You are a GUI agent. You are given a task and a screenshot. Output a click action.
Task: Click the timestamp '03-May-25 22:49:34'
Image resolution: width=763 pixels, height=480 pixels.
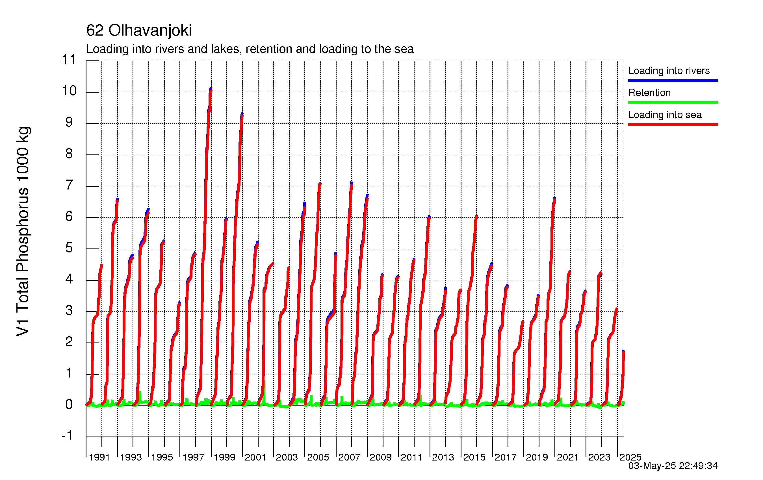click(673, 465)
